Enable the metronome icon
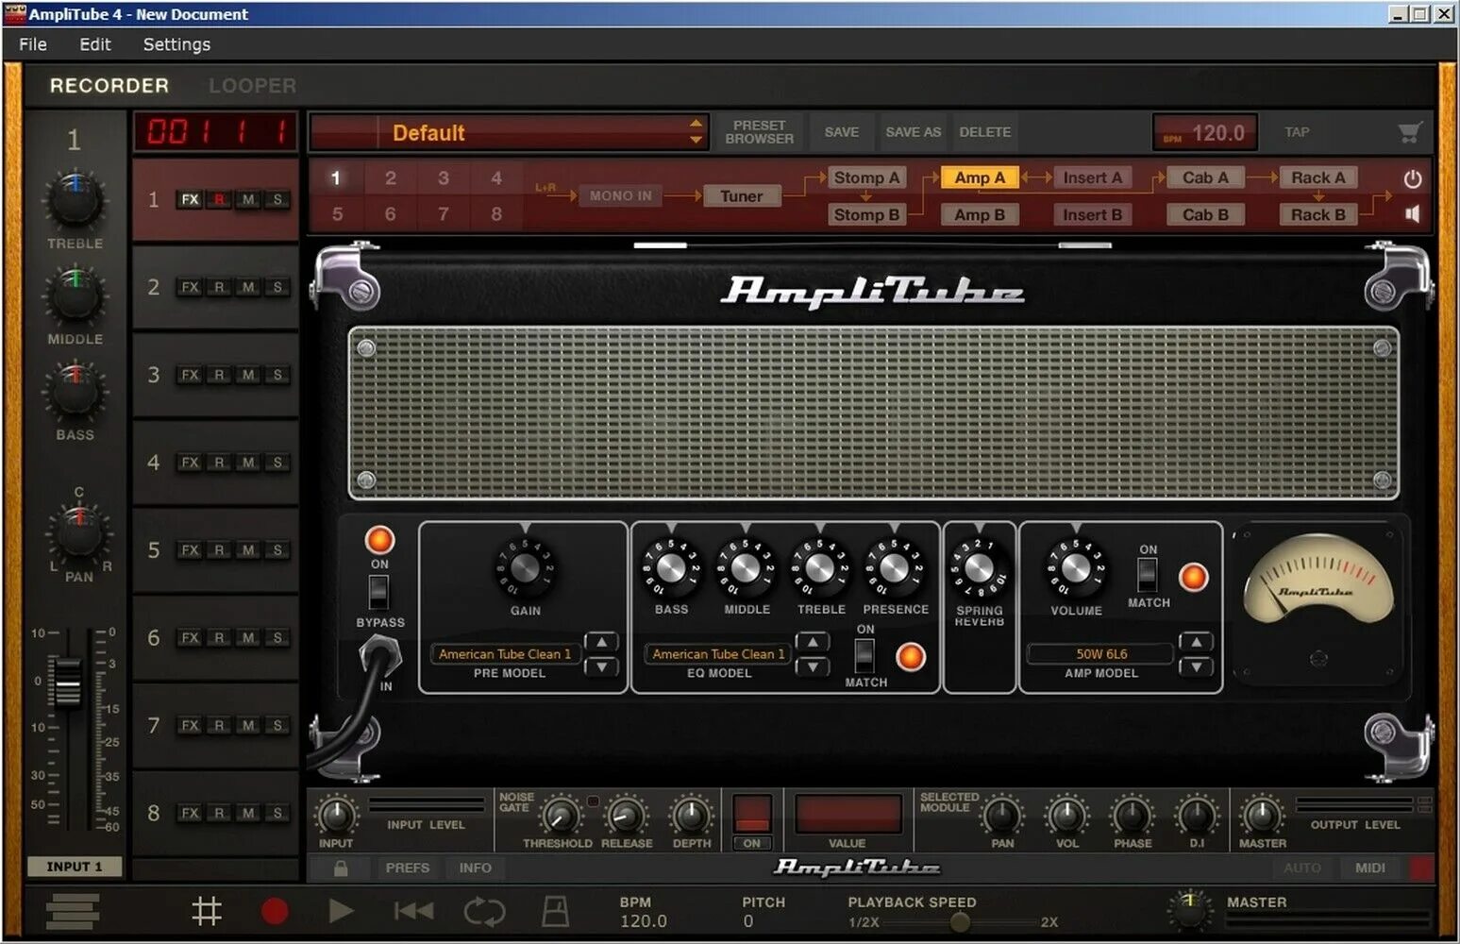 point(555,911)
